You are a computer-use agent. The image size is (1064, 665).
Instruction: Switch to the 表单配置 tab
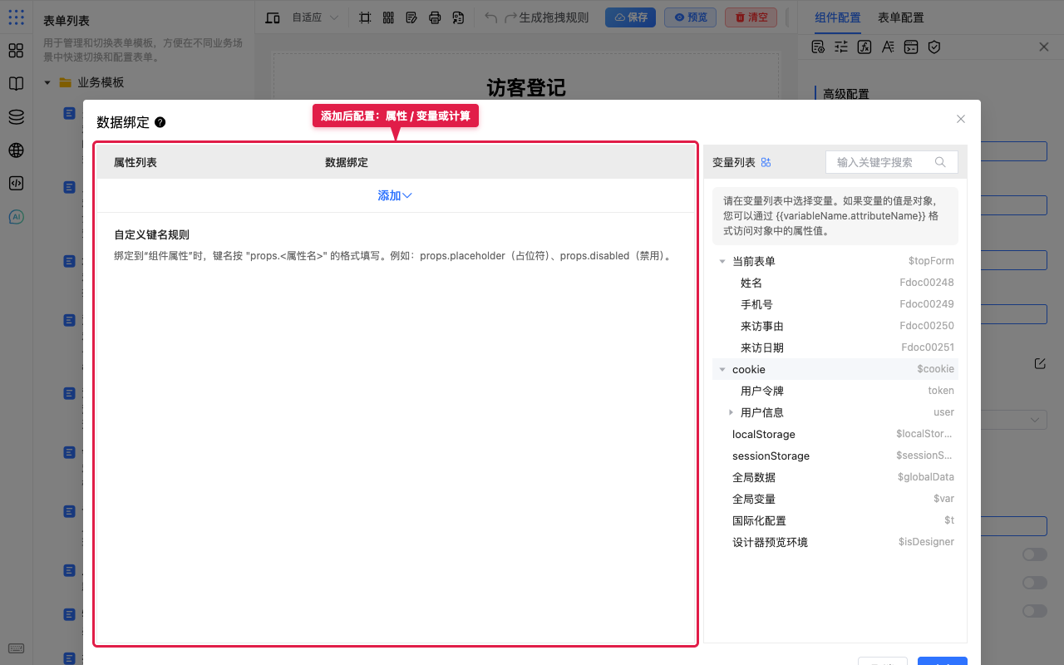tap(901, 17)
